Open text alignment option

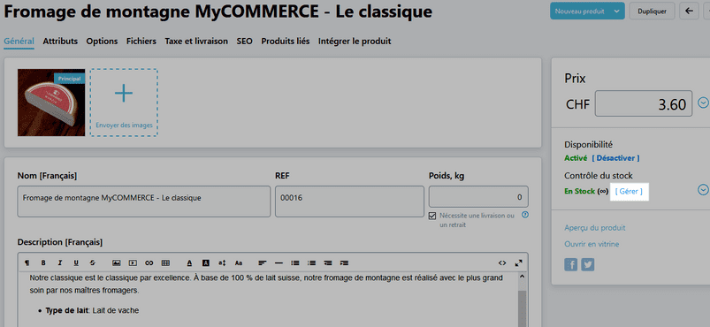(x=263, y=262)
